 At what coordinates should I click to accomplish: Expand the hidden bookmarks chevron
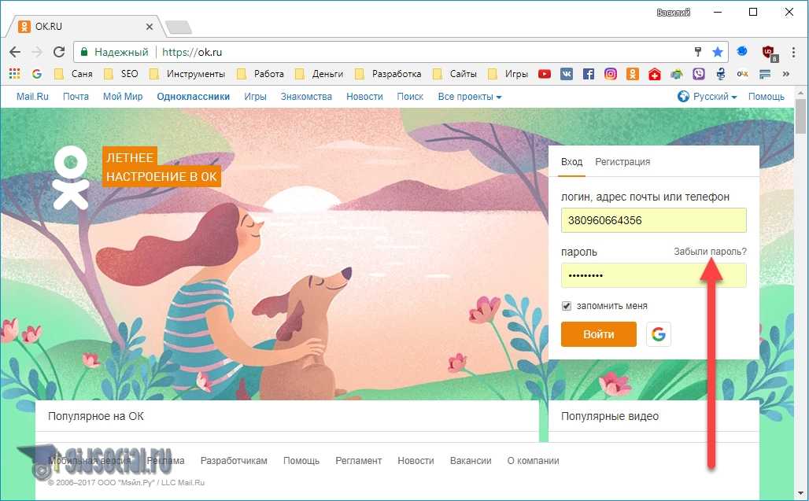coord(785,74)
